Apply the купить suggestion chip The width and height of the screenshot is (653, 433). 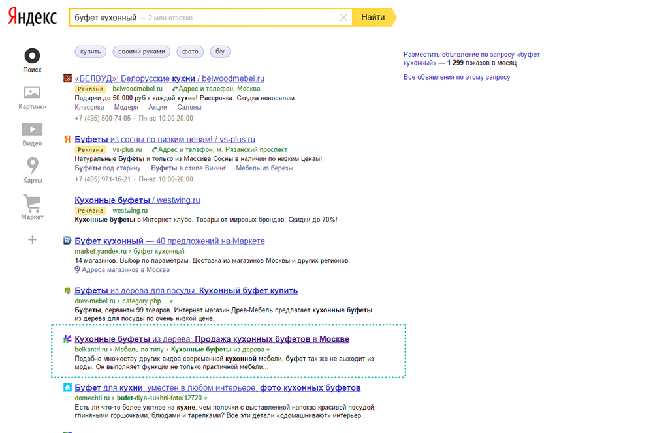(x=90, y=52)
